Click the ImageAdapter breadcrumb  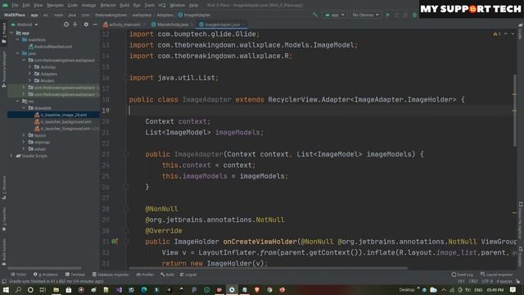tap(194, 15)
